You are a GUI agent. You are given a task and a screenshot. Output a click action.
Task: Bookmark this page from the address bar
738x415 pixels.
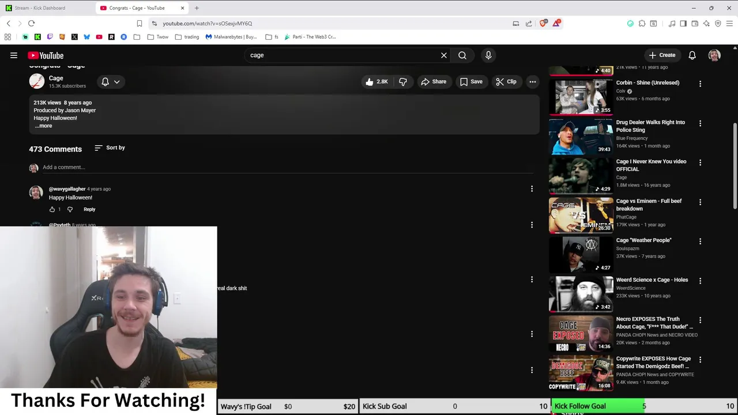coord(140,24)
